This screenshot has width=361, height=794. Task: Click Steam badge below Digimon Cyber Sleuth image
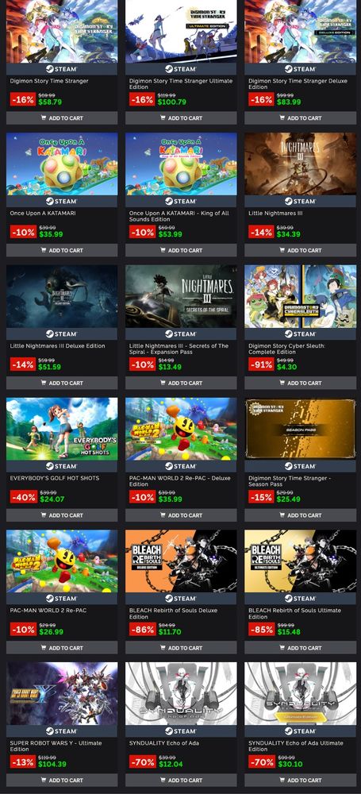[300, 333]
